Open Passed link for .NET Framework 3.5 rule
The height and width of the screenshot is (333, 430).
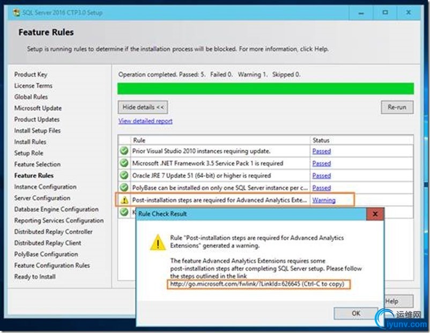tap(321, 163)
